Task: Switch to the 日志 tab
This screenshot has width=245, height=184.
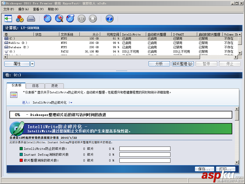Action: (35, 86)
